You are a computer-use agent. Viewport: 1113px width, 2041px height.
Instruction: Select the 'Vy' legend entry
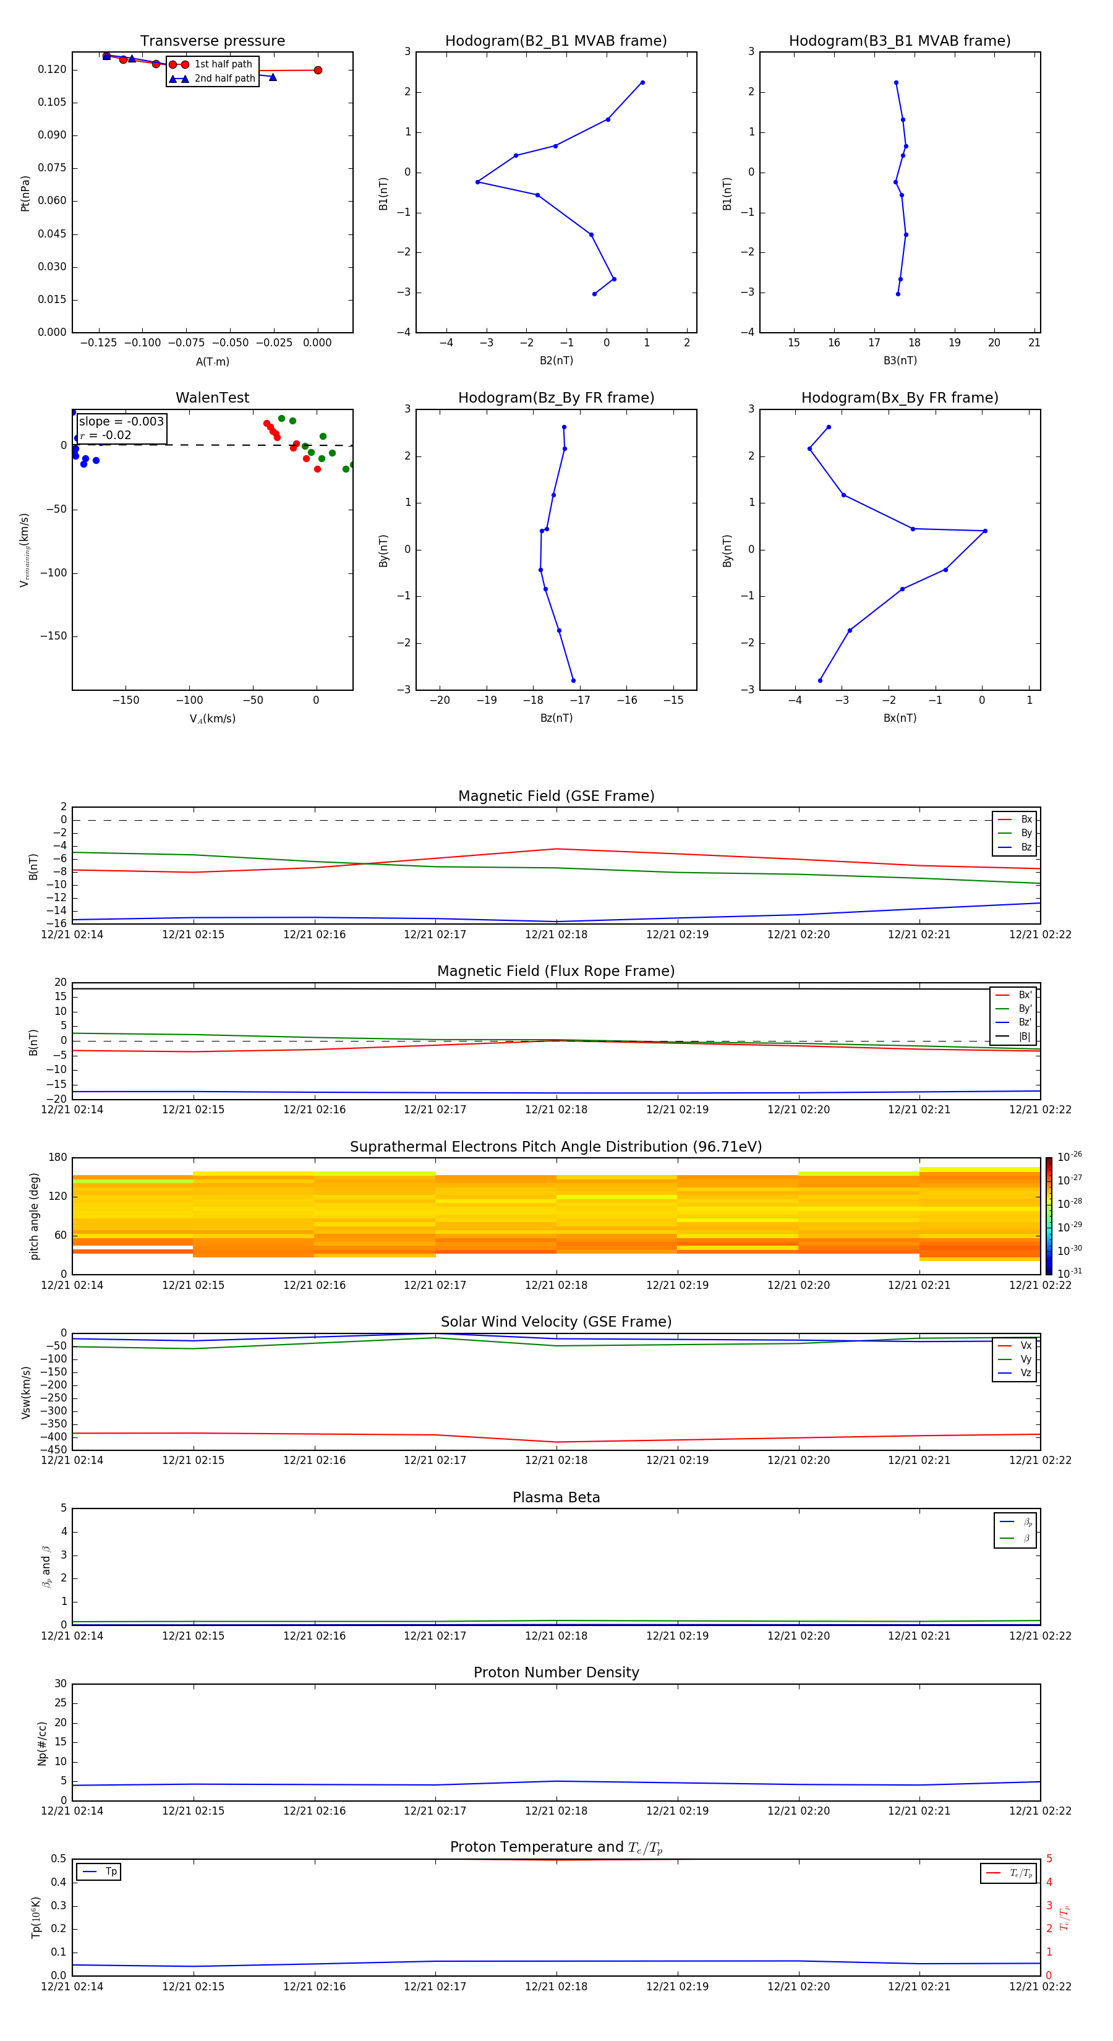click(x=1015, y=1359)
